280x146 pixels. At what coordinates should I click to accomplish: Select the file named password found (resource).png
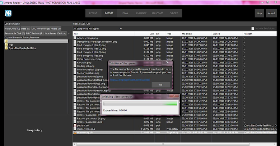[94, 90]
